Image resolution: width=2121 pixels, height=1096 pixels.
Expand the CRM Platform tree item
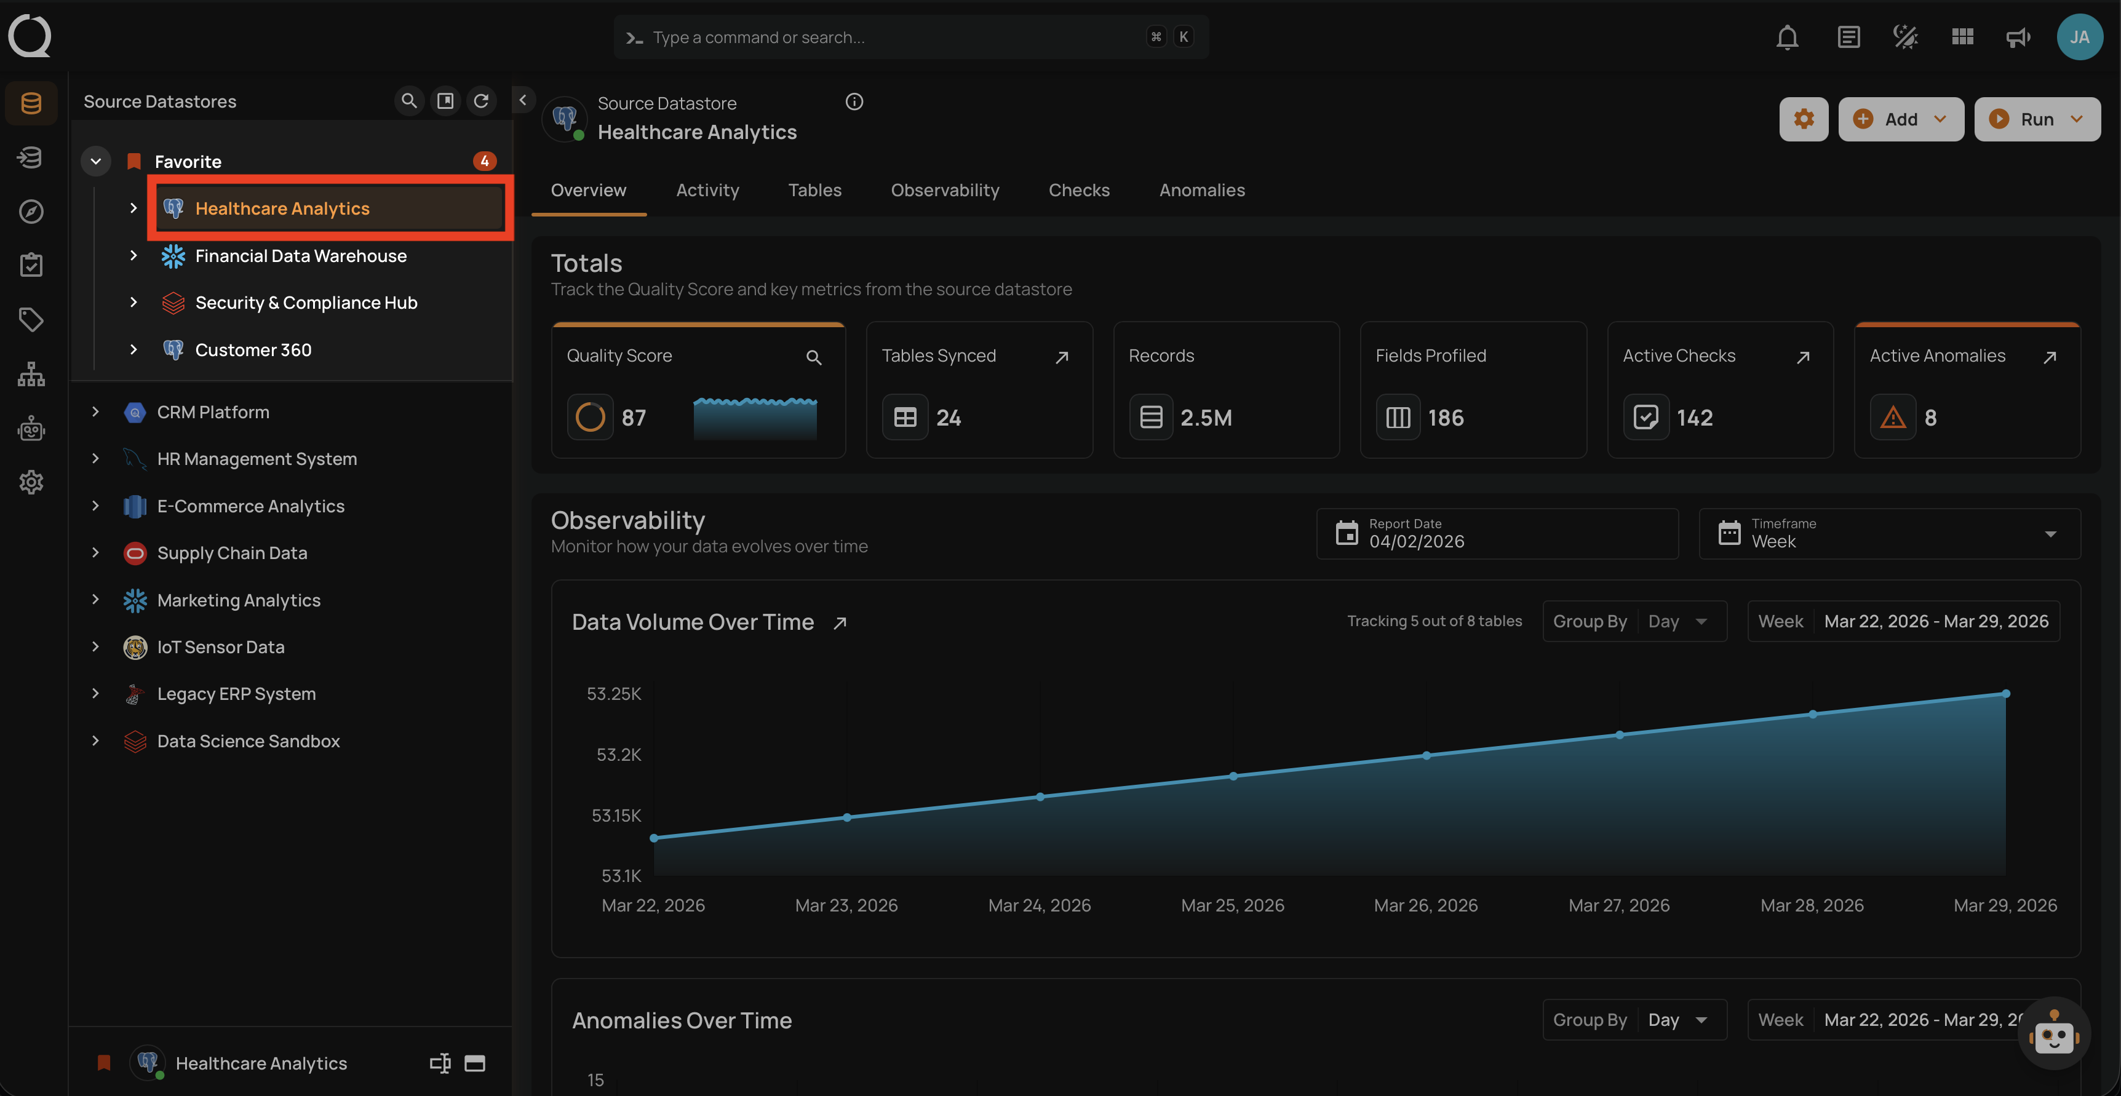95,411
